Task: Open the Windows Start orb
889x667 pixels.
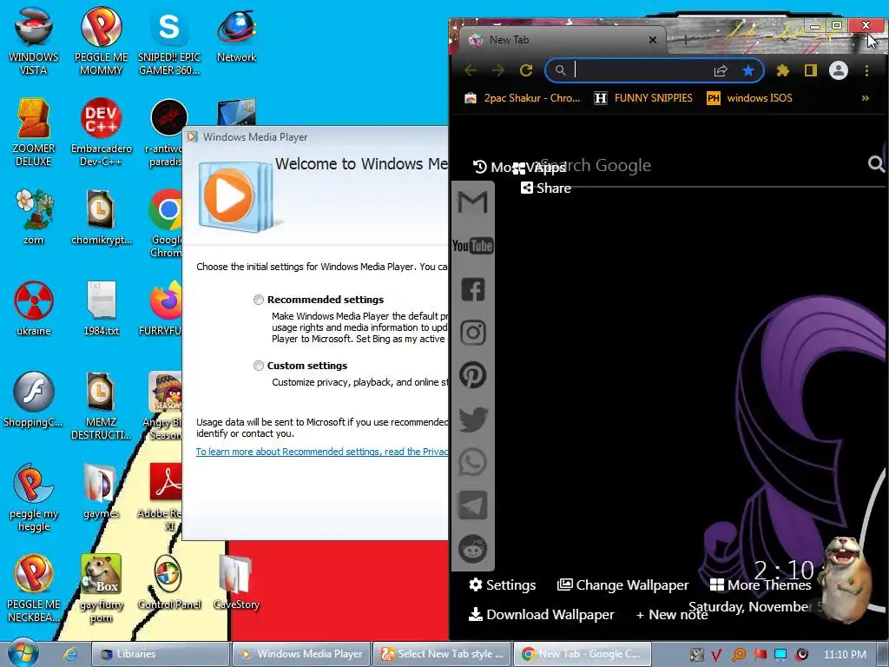Action: tap(23, 652)
